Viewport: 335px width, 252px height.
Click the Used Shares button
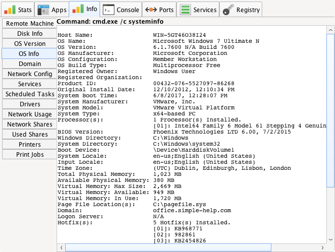pyautogui.click(x=29, y=134)
